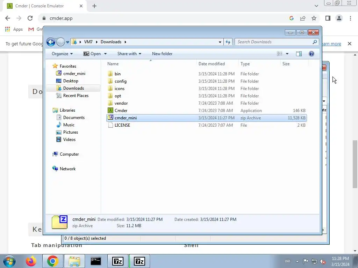Bookmark this page with star icon
Viewport: 358px width, 268px height.
coord(314,18)
